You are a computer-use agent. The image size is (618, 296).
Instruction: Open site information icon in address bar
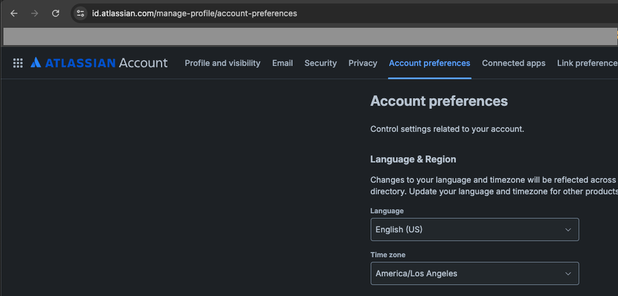pyautogui.click(x=81, y=14)
